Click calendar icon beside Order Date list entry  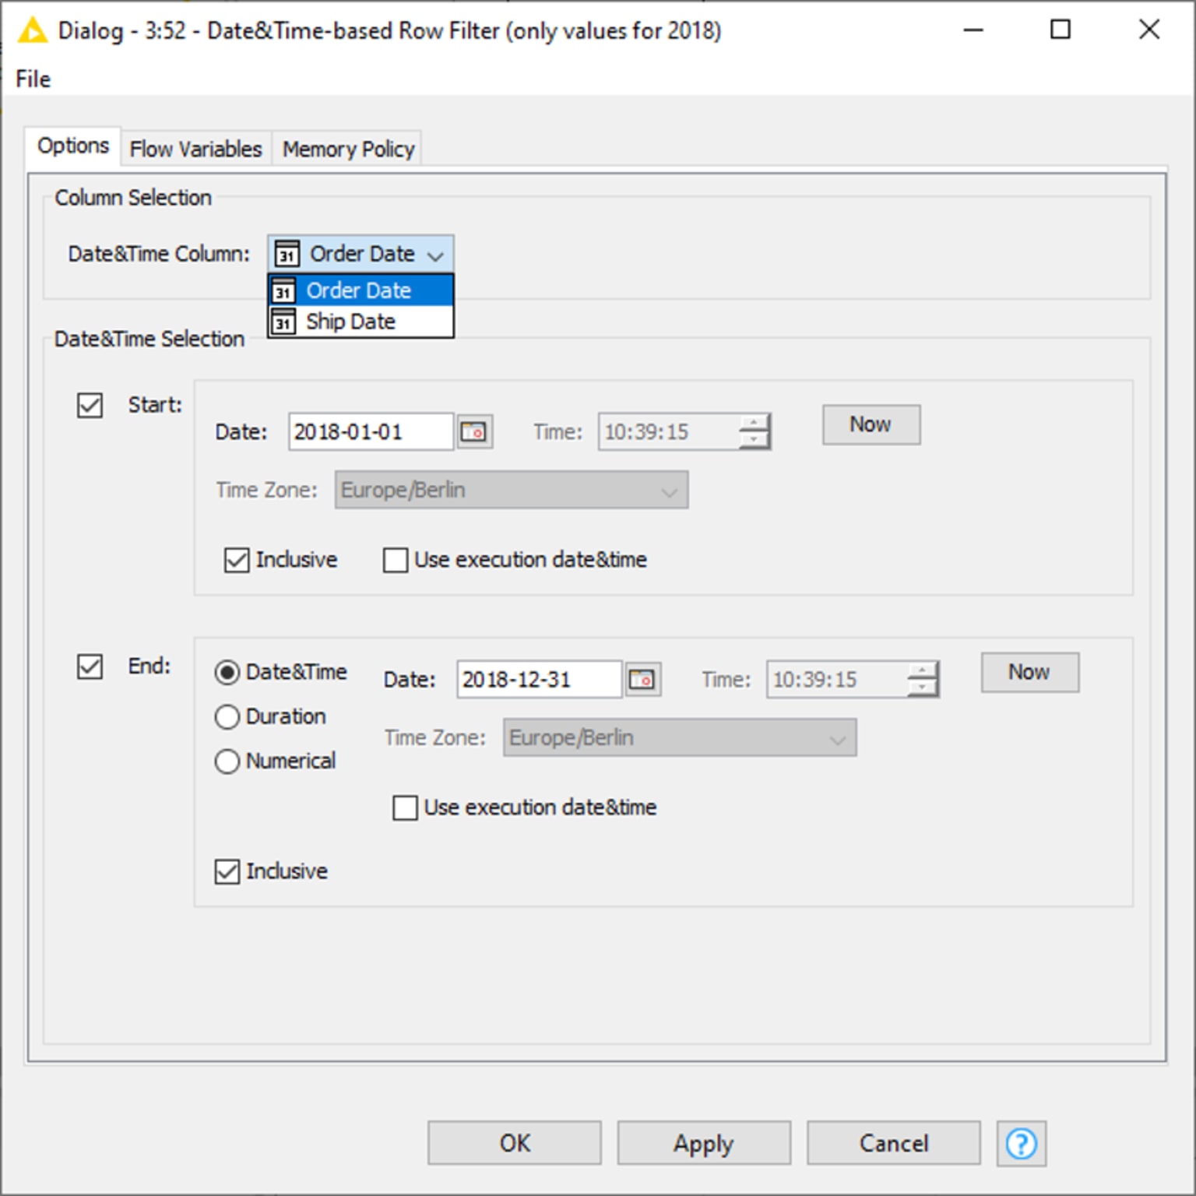point(283,290)
